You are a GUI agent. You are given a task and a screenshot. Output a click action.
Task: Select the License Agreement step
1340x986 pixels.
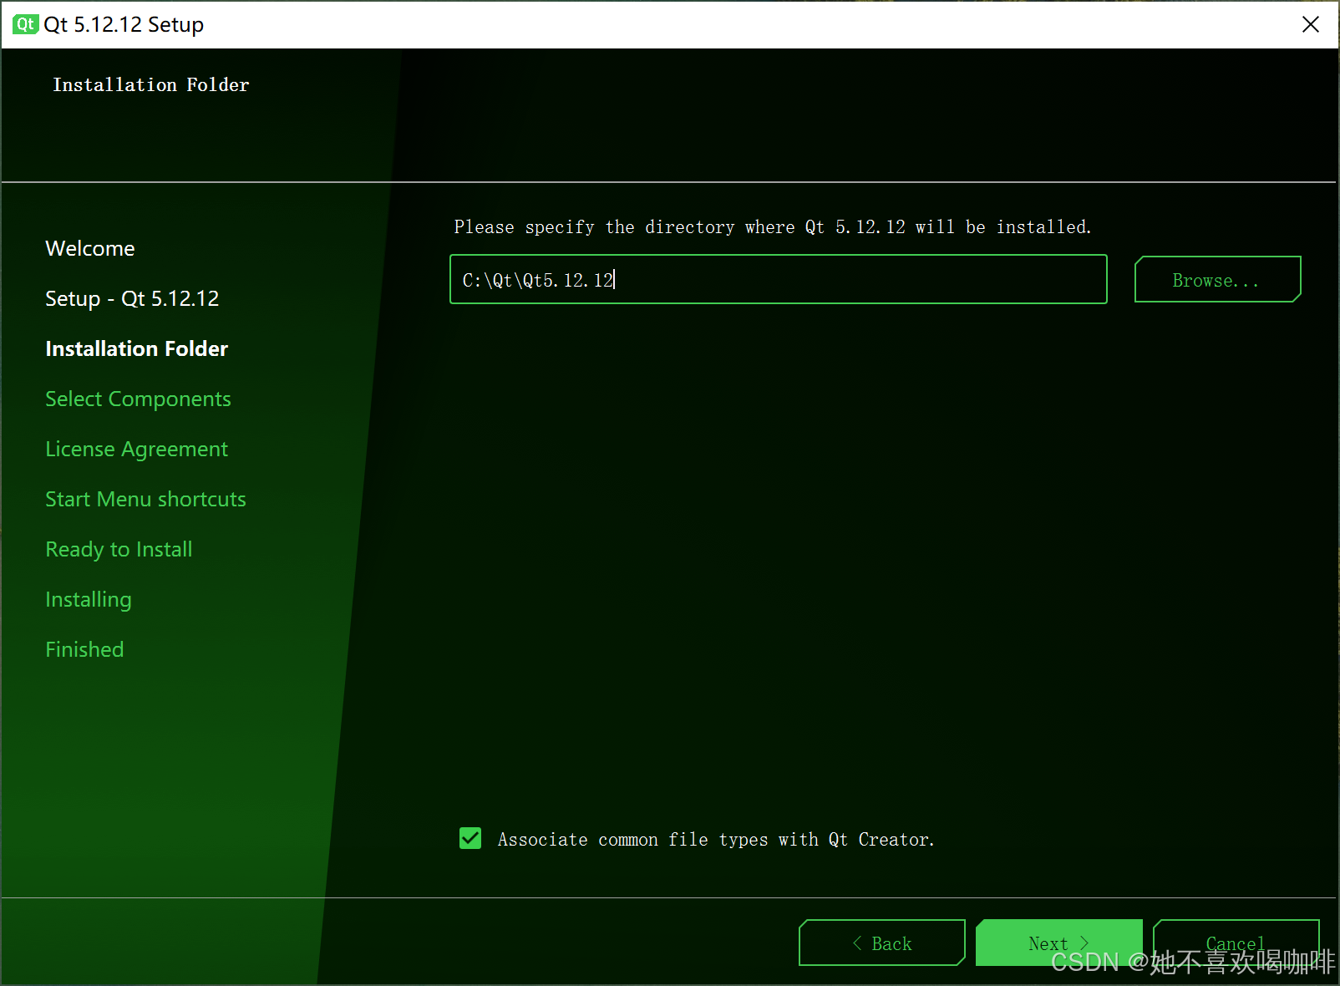136,449
